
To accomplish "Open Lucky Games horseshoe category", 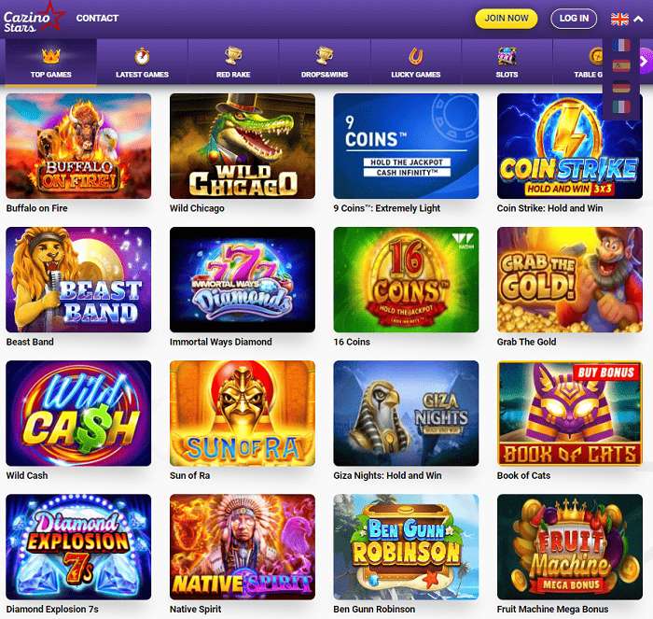I will 416,63.
